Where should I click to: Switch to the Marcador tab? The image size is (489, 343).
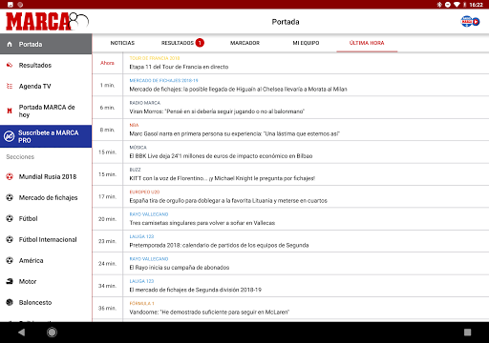(244, 43)
